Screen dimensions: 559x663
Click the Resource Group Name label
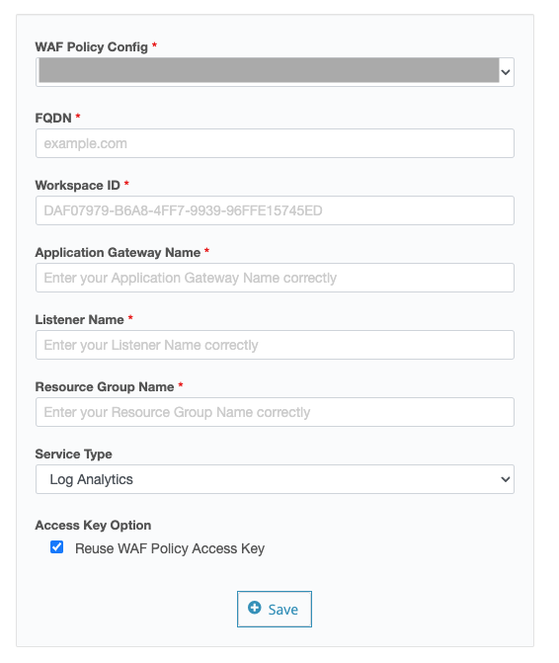tap(105, 387)
